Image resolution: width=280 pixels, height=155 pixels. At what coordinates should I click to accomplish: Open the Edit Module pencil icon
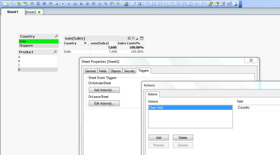223,4
